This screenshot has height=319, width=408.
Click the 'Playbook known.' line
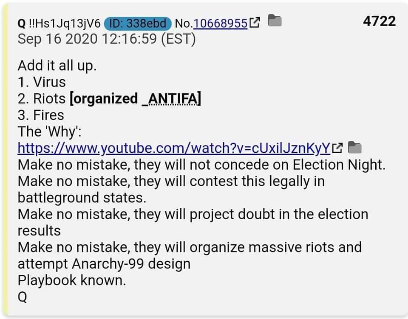click(72, 280)
